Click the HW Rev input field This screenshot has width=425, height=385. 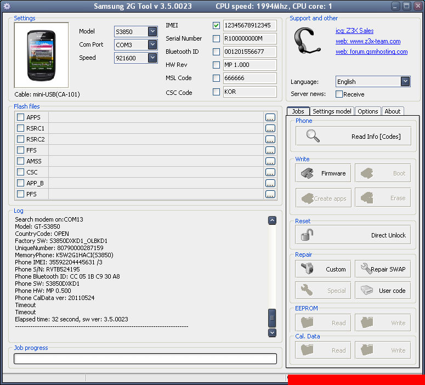tap(250, 65)
